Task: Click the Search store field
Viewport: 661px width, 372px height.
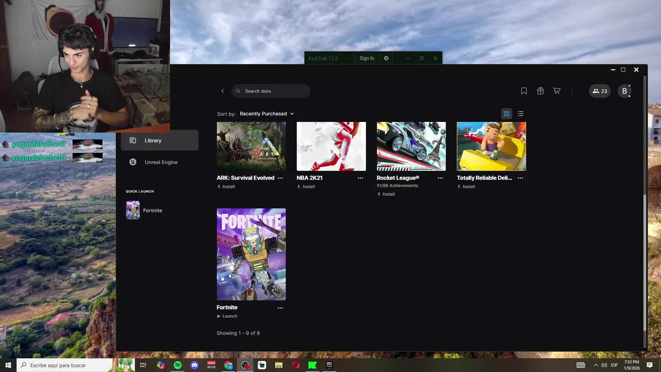Action: point(271,91)
